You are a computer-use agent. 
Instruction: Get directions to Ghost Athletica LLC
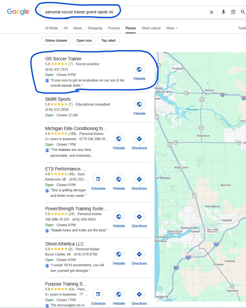[139, 254]
